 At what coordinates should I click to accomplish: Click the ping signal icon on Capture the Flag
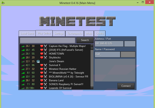click(23, 46)
